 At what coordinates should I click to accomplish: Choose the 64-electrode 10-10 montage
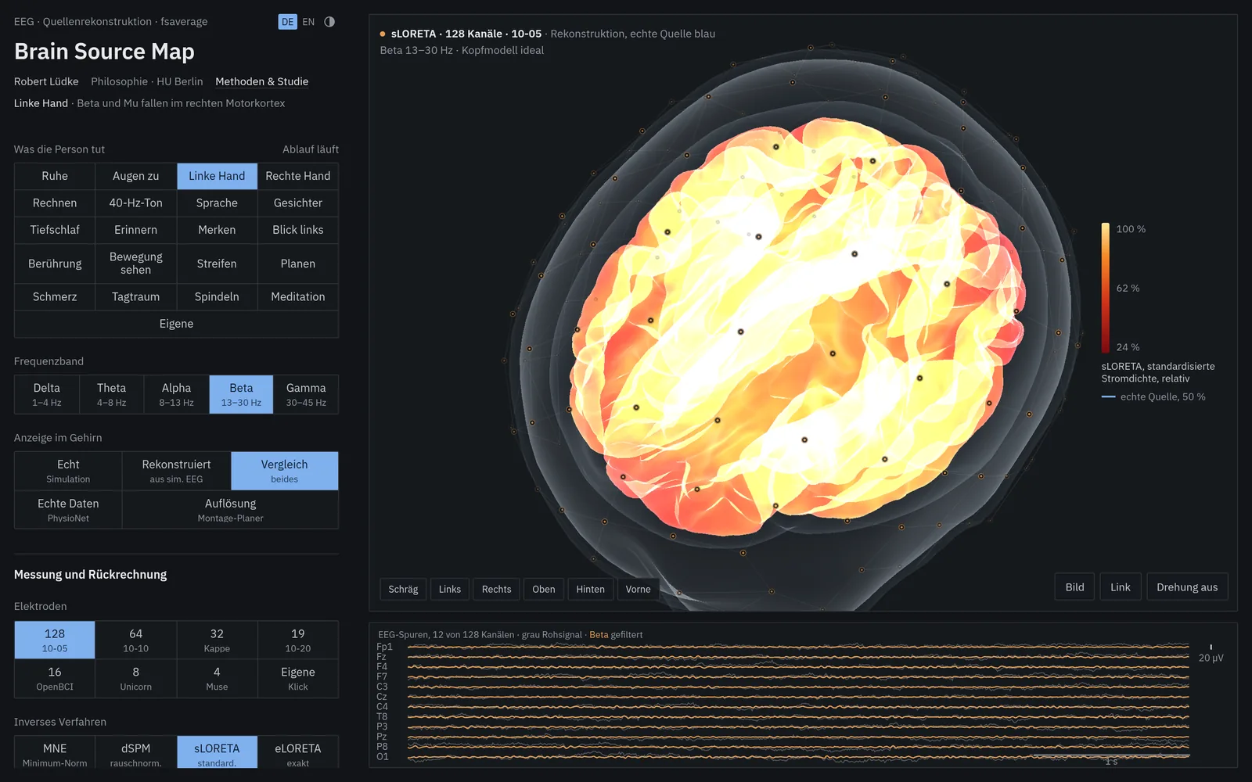(x=136, y=640)
